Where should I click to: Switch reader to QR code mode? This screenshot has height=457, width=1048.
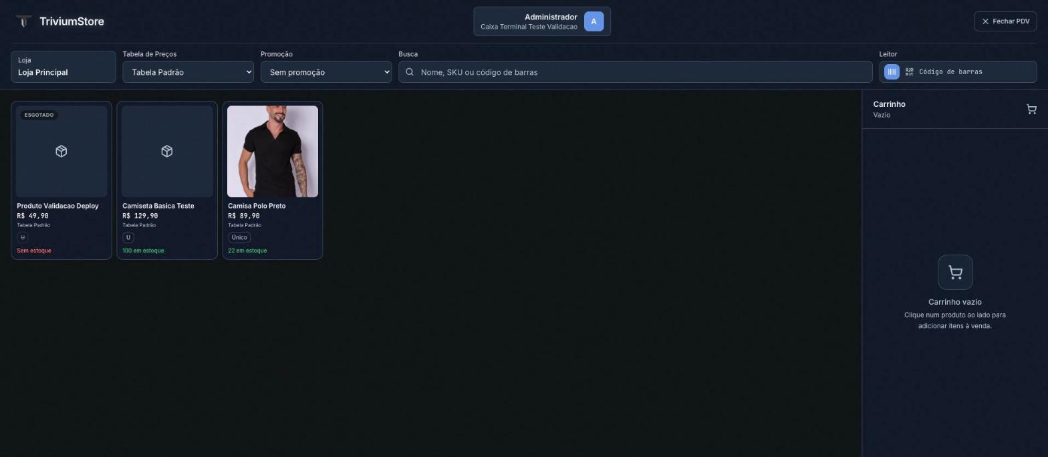[x=909, y=72]
